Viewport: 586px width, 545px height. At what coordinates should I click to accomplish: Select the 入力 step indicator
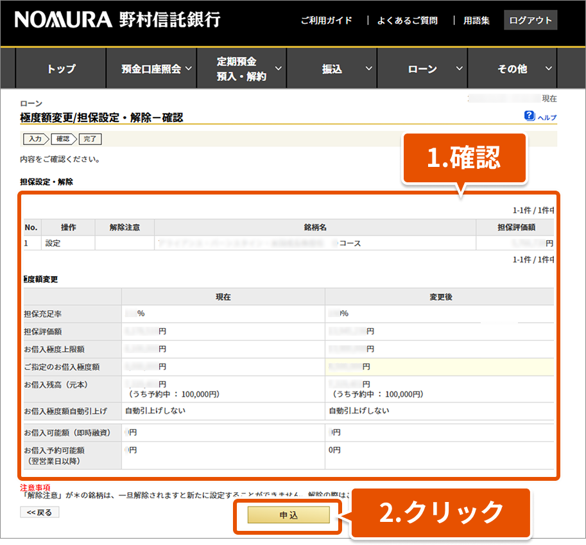tap(35, 139)
